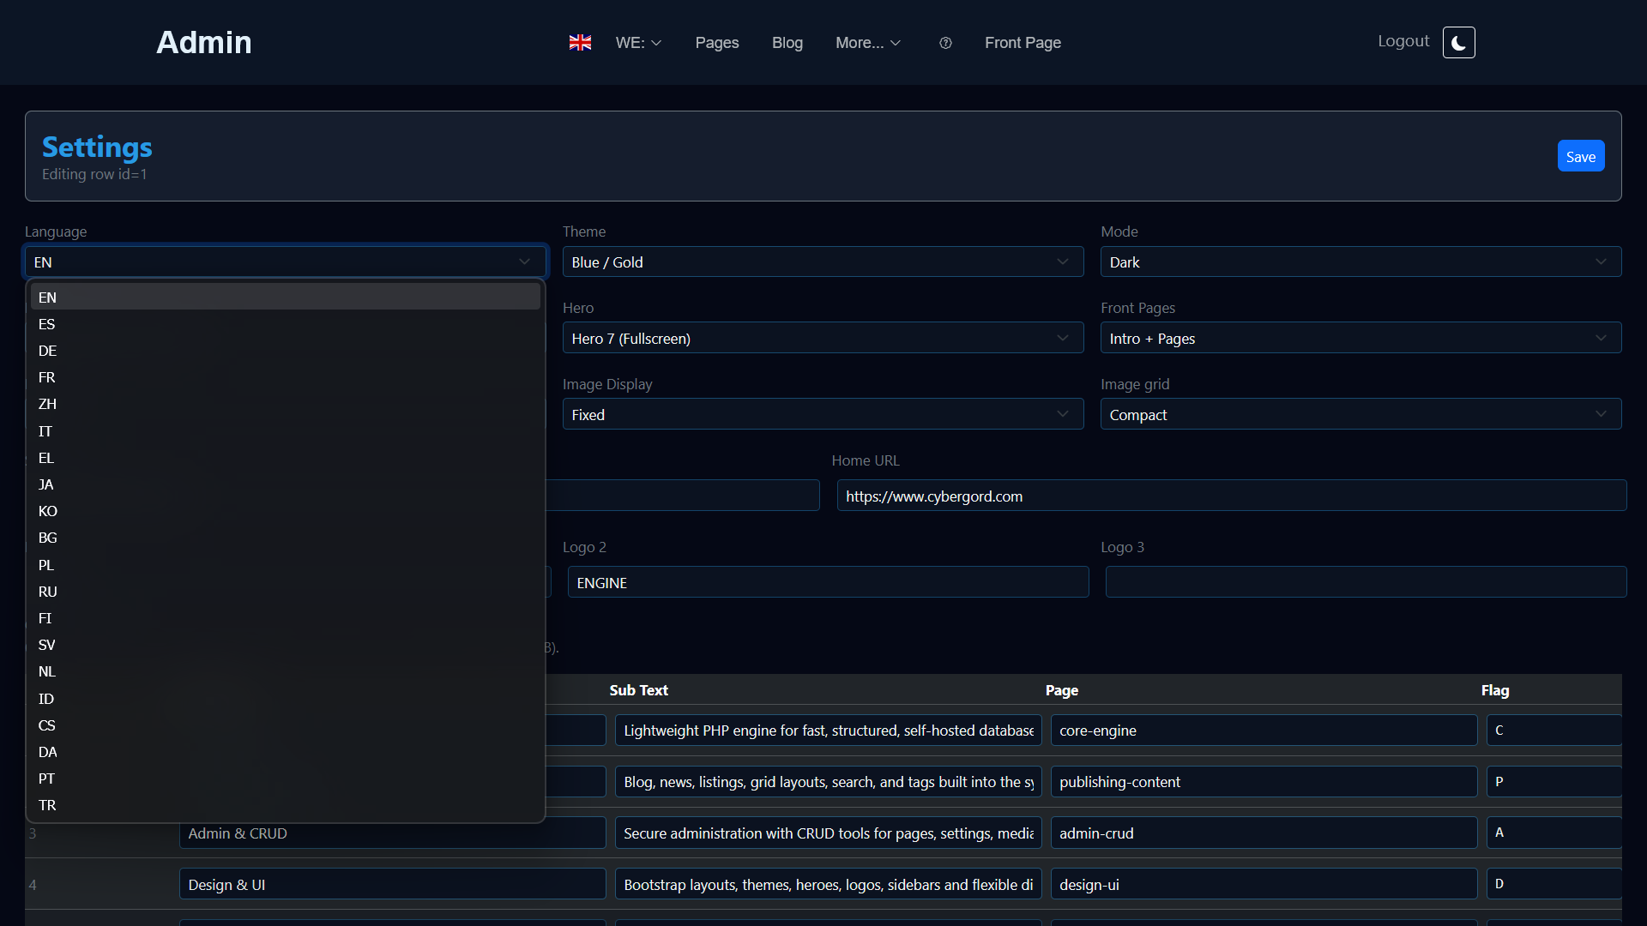1647x926 pixels.
Task: Click the empty Logo 3 field
Action: tap(1366, 582)
